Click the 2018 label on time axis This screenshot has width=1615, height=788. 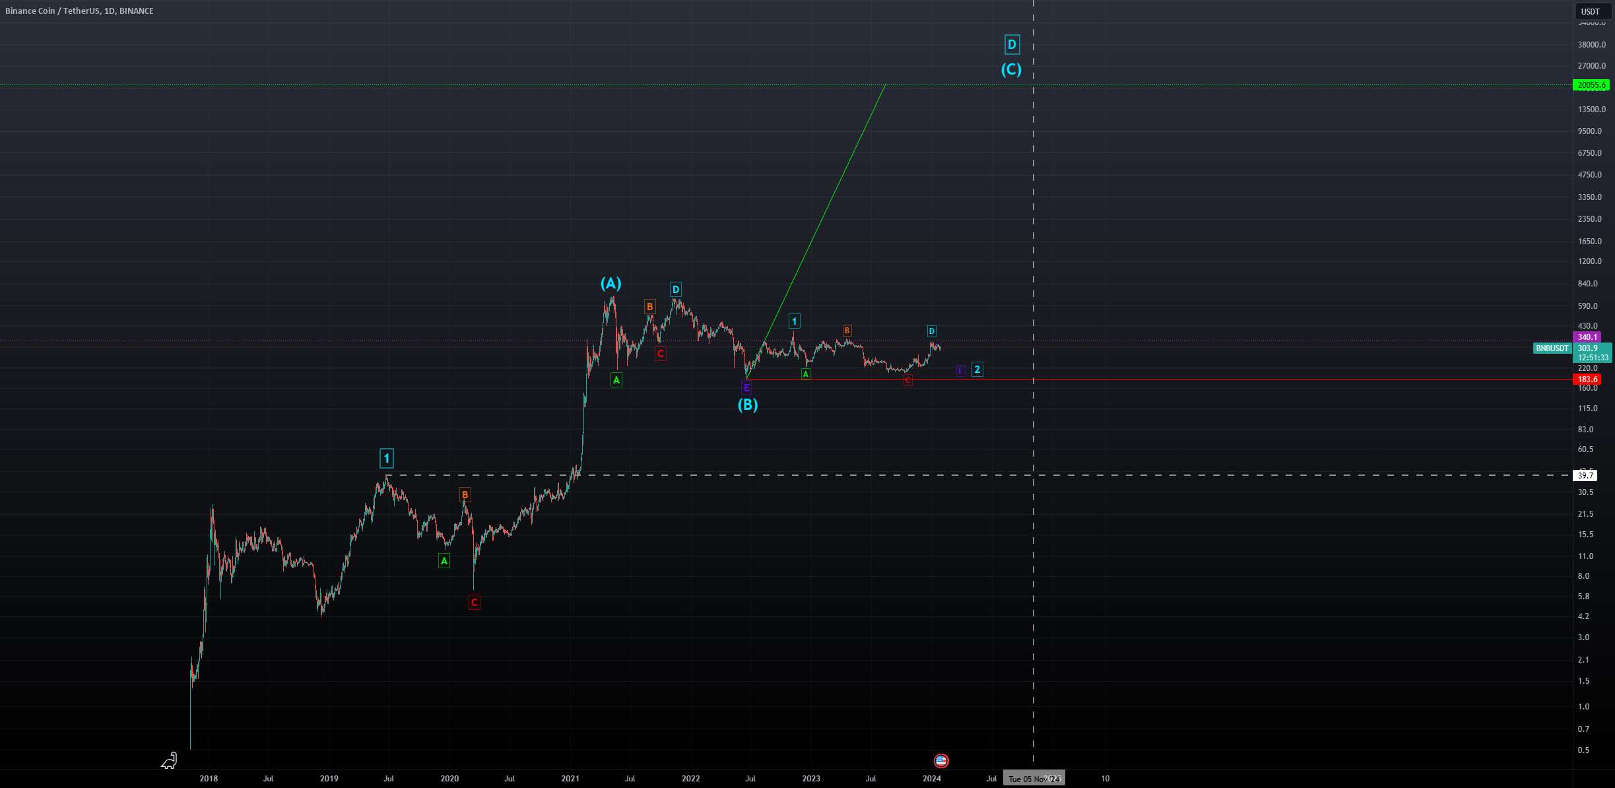(x=209, y=779)
